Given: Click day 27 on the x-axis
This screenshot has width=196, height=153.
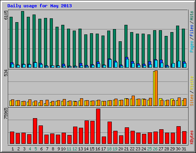Looking at the screenshot, I should pos(161,149).
